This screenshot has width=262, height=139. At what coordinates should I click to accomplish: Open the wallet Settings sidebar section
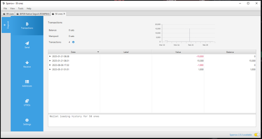(27, 122)
